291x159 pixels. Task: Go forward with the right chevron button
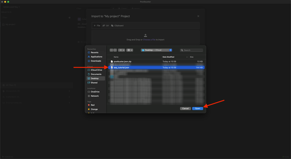pyautogui.click(x=115, y=50)
